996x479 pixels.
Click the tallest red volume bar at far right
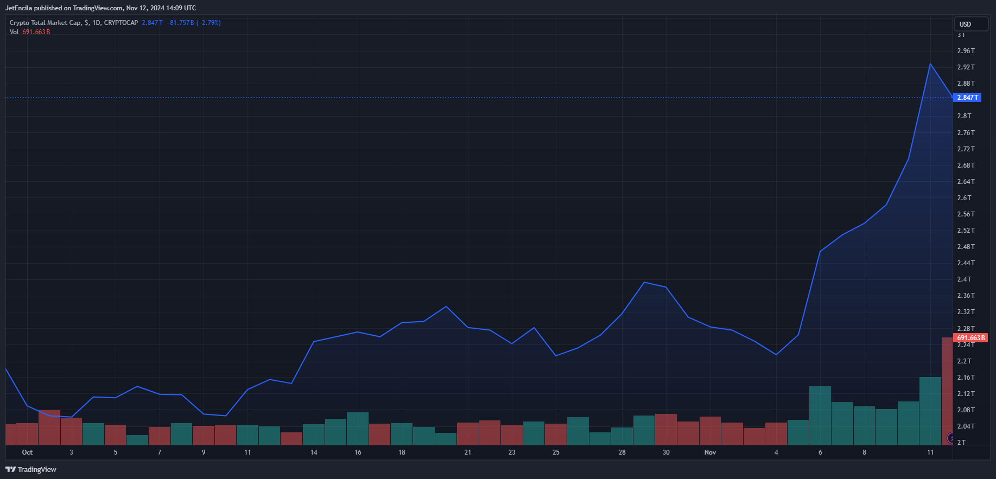pos(947,391)
